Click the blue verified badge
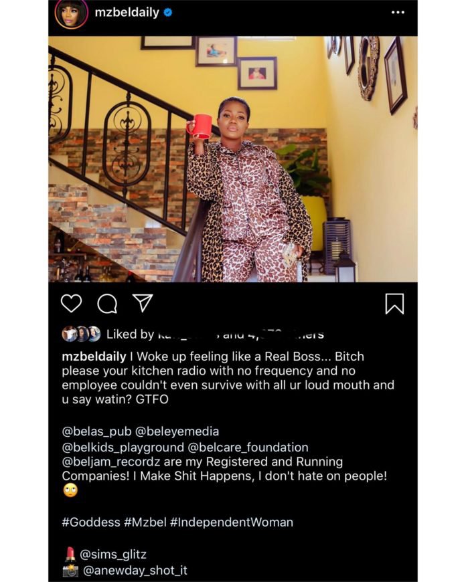This screenshot has width=466, height=582. (168, 13)
